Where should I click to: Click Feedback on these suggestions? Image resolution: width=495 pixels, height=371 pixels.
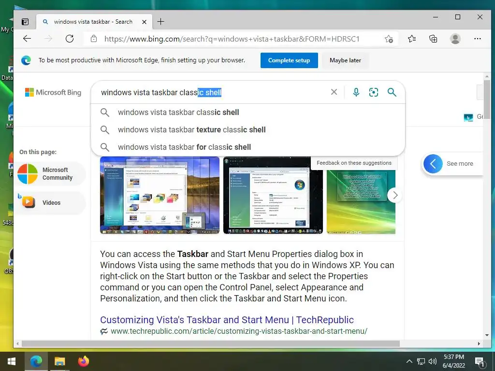pyautogui.click(x=354, y=163)
